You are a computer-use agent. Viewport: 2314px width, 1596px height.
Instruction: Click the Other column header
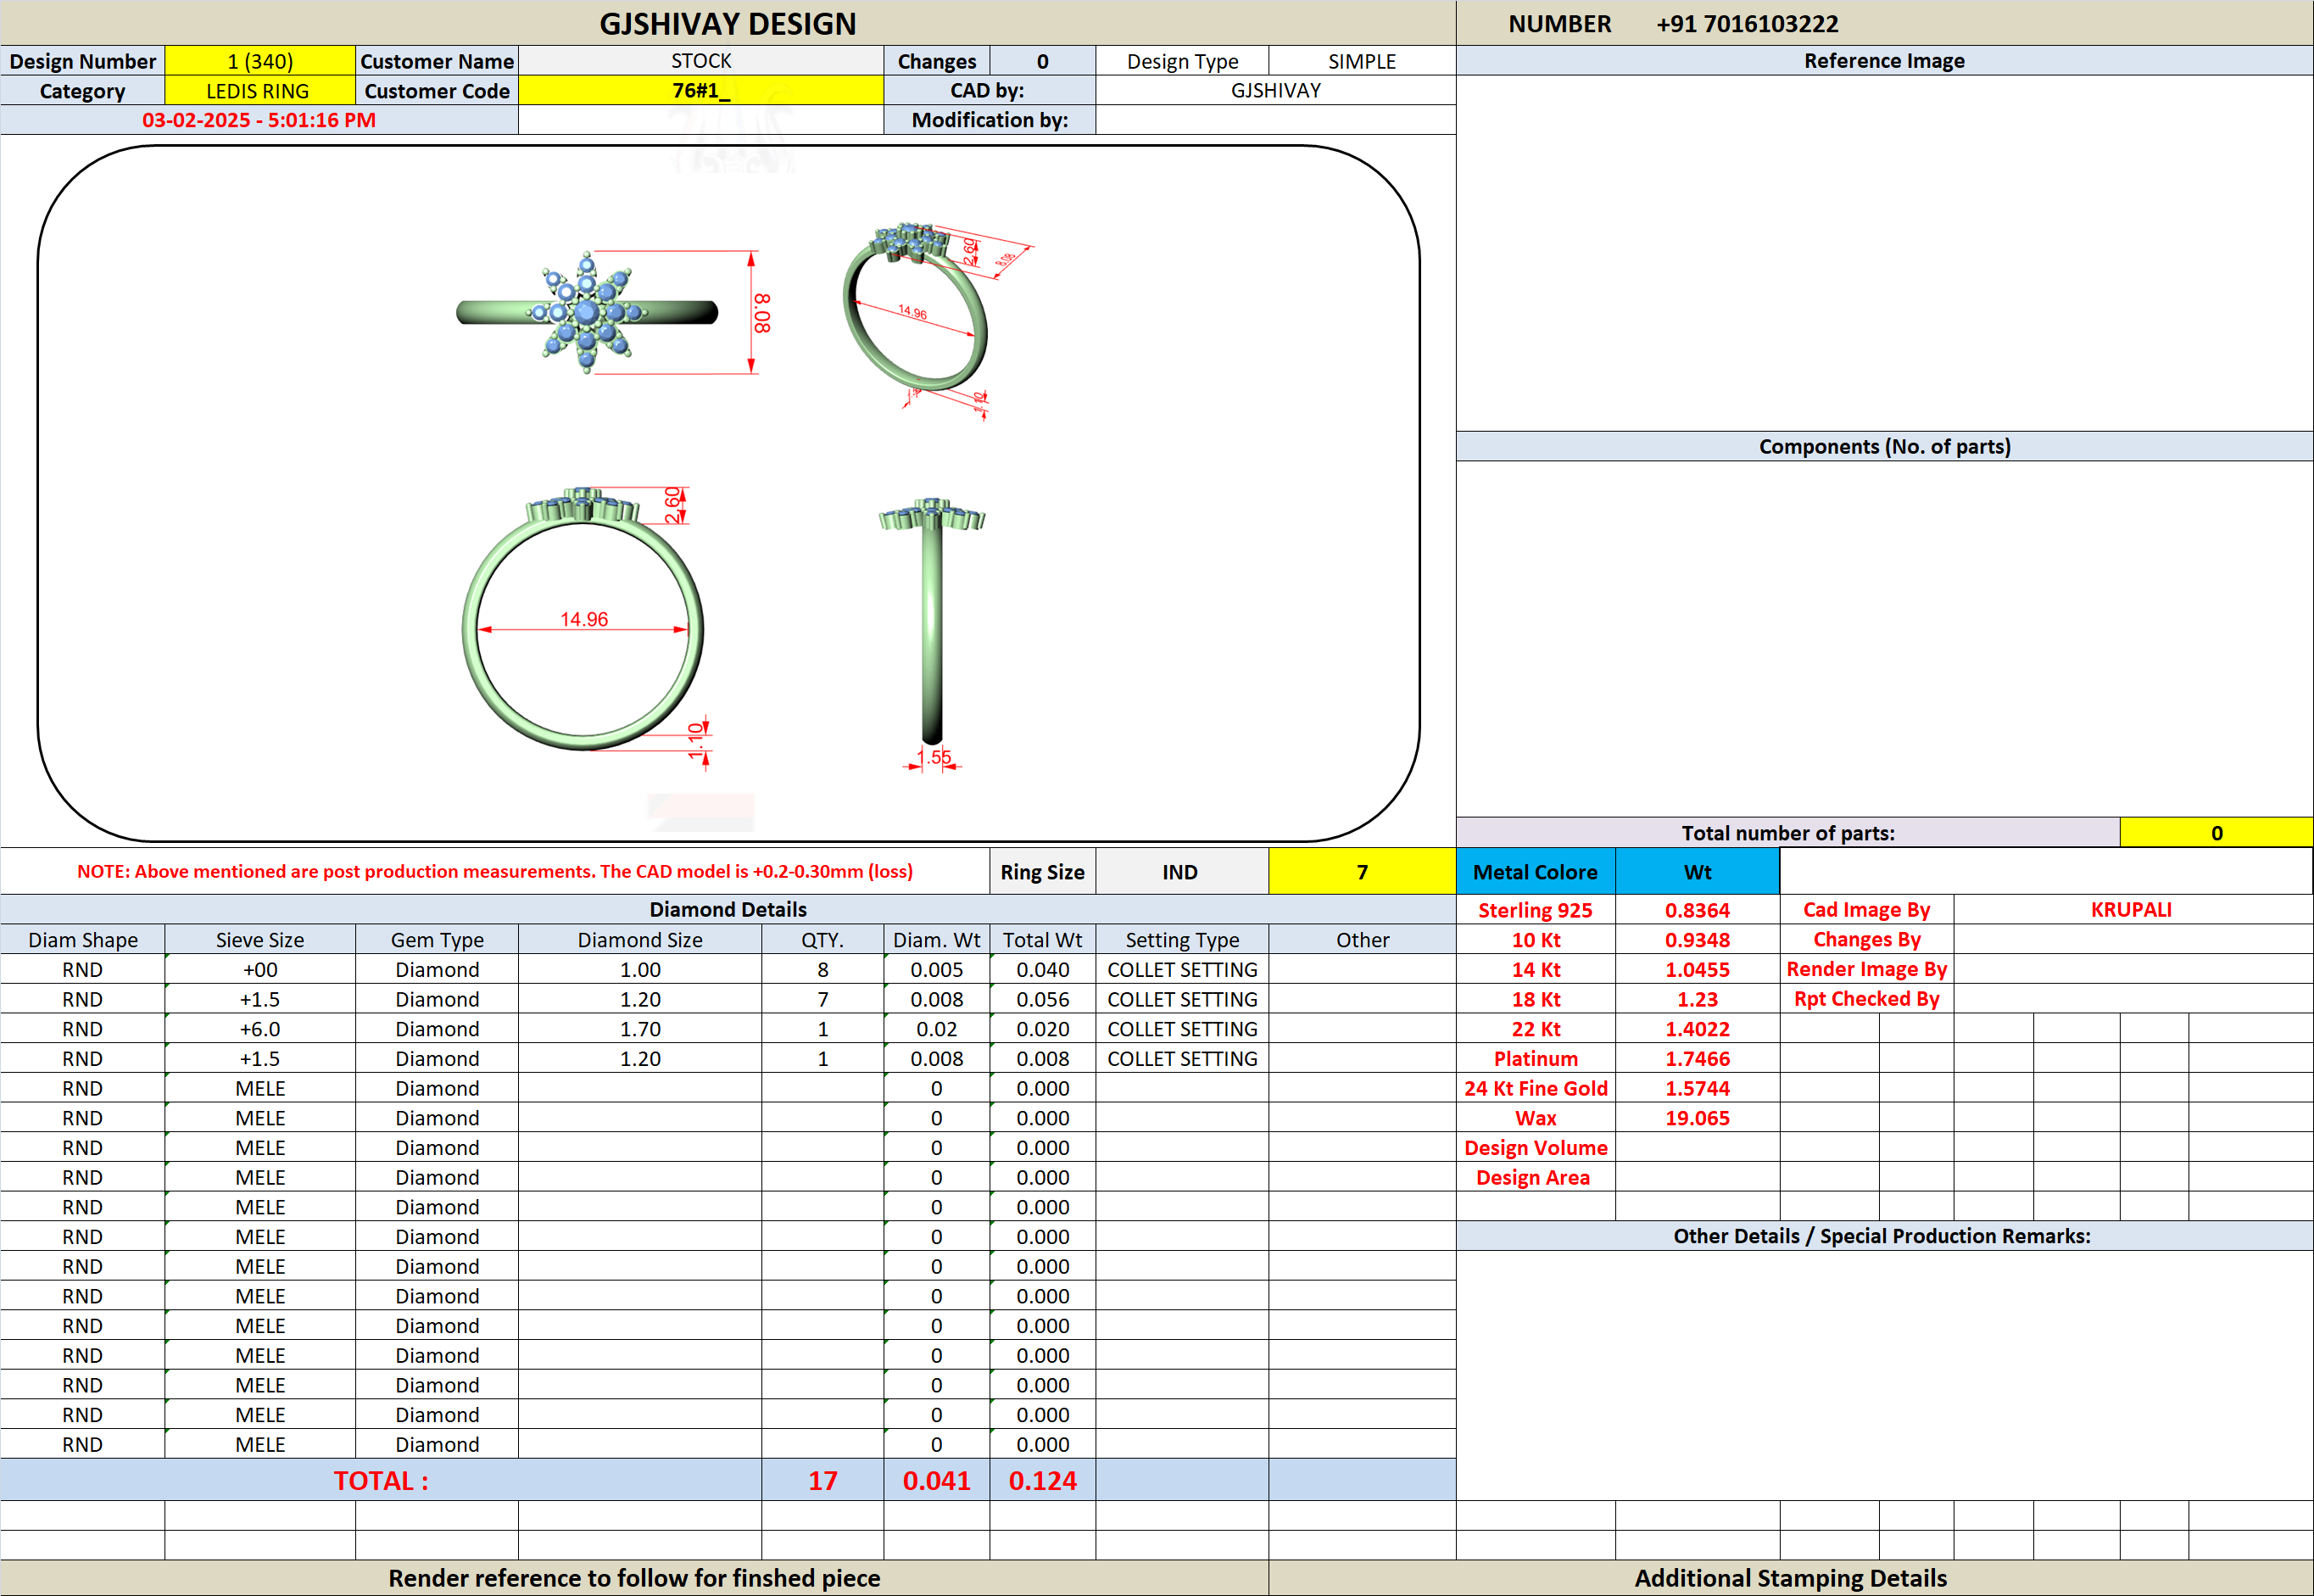(1363, 940)
